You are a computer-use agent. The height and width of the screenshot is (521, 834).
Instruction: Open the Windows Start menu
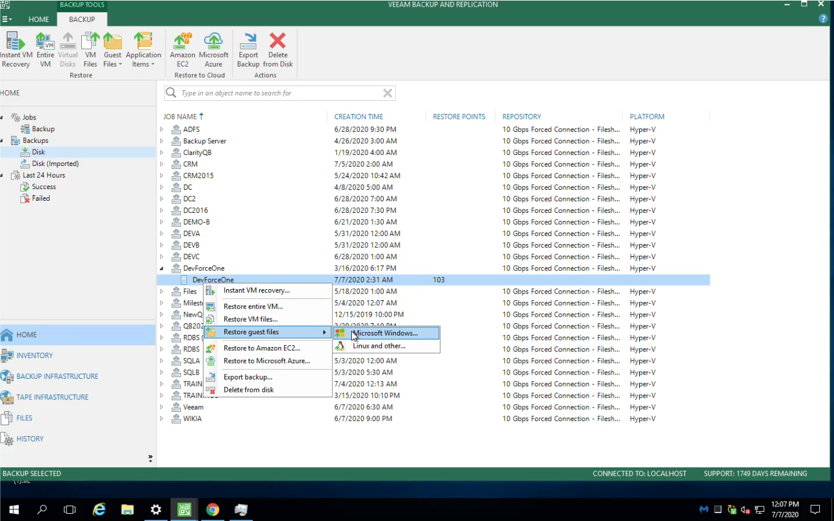tap(13, 509)
